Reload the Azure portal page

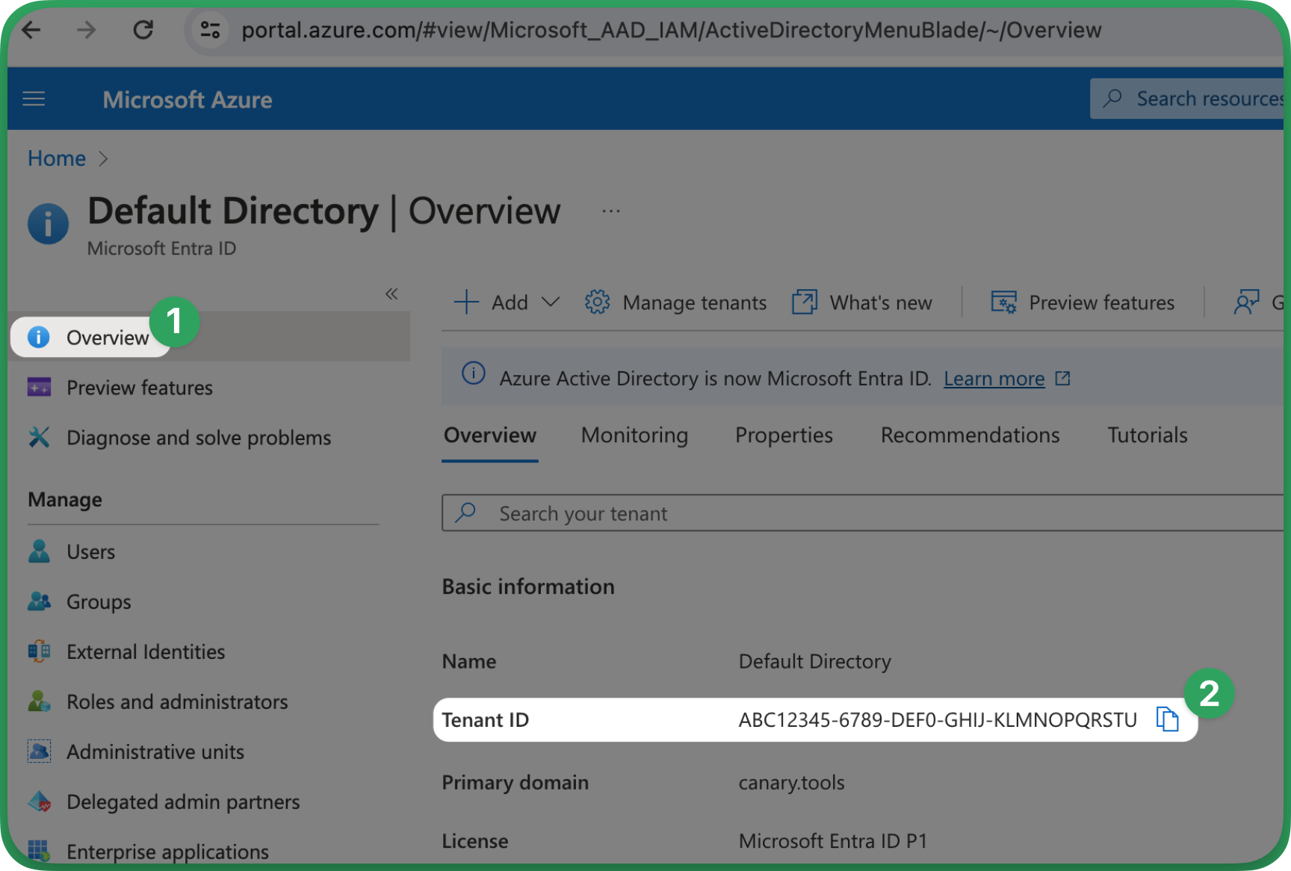[143, 30]
